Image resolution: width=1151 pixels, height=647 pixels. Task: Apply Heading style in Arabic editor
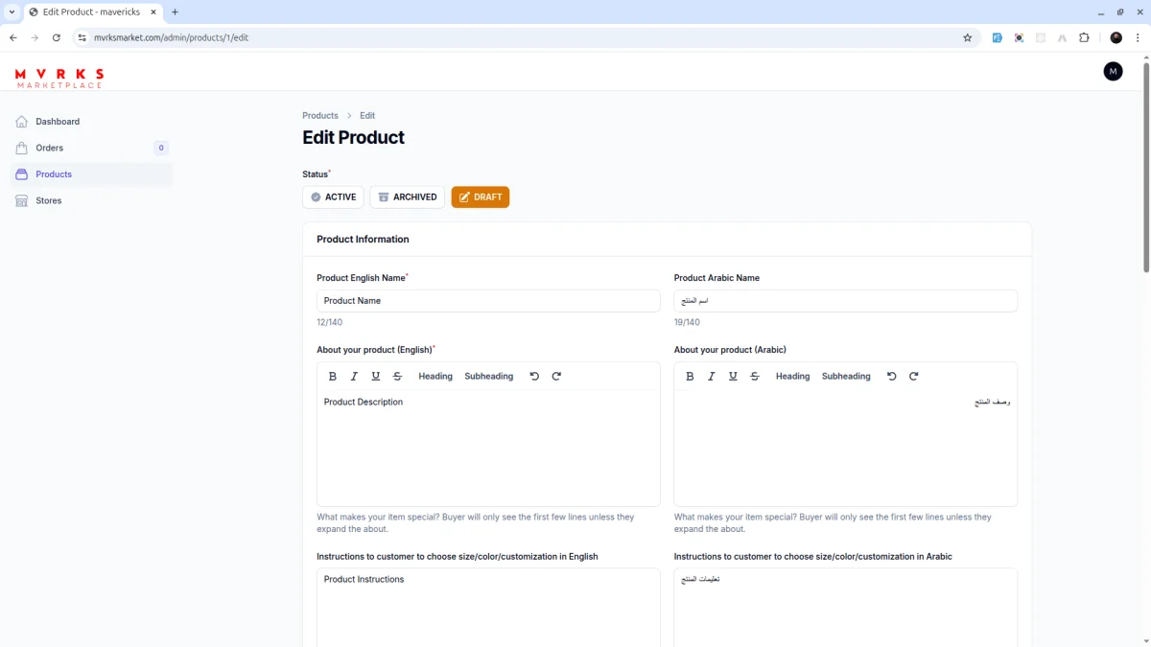click(792, 377)
